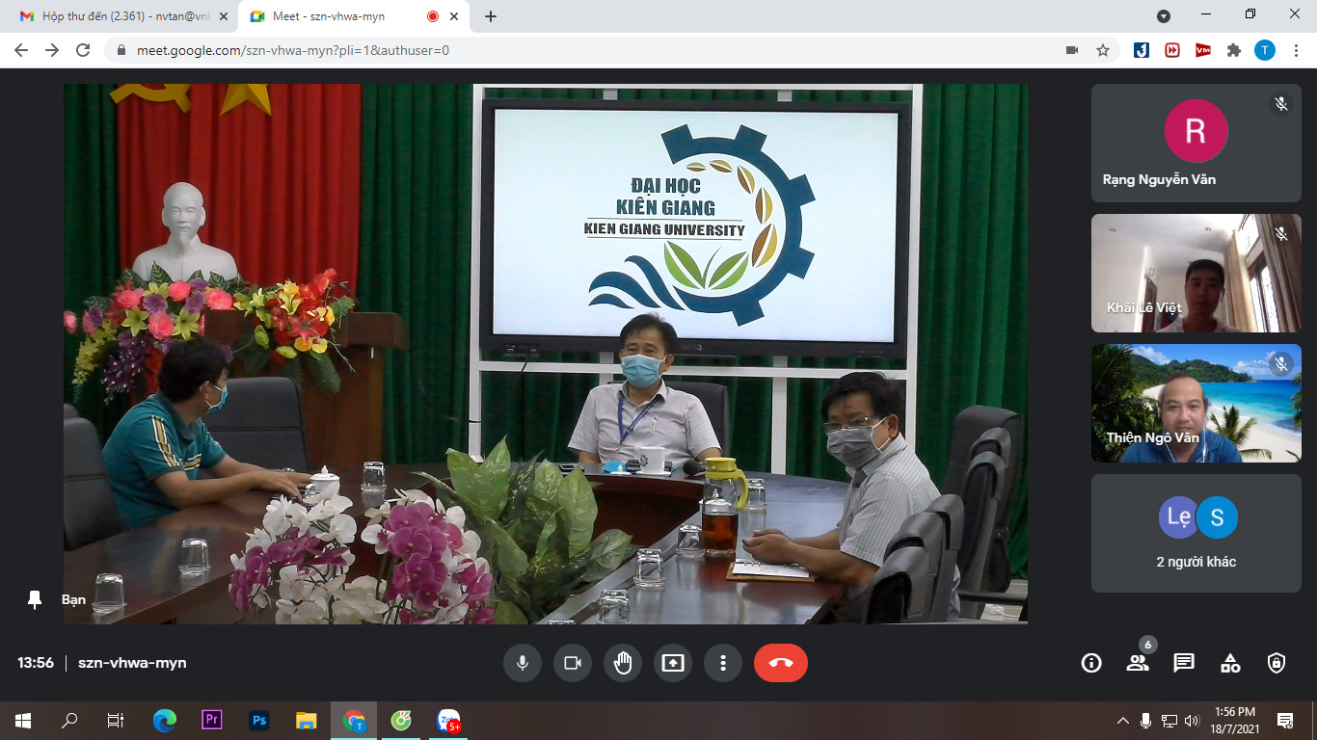Click the red play-button extension icon
This screenshot has height=740, width=1317.
[1172, 50]
